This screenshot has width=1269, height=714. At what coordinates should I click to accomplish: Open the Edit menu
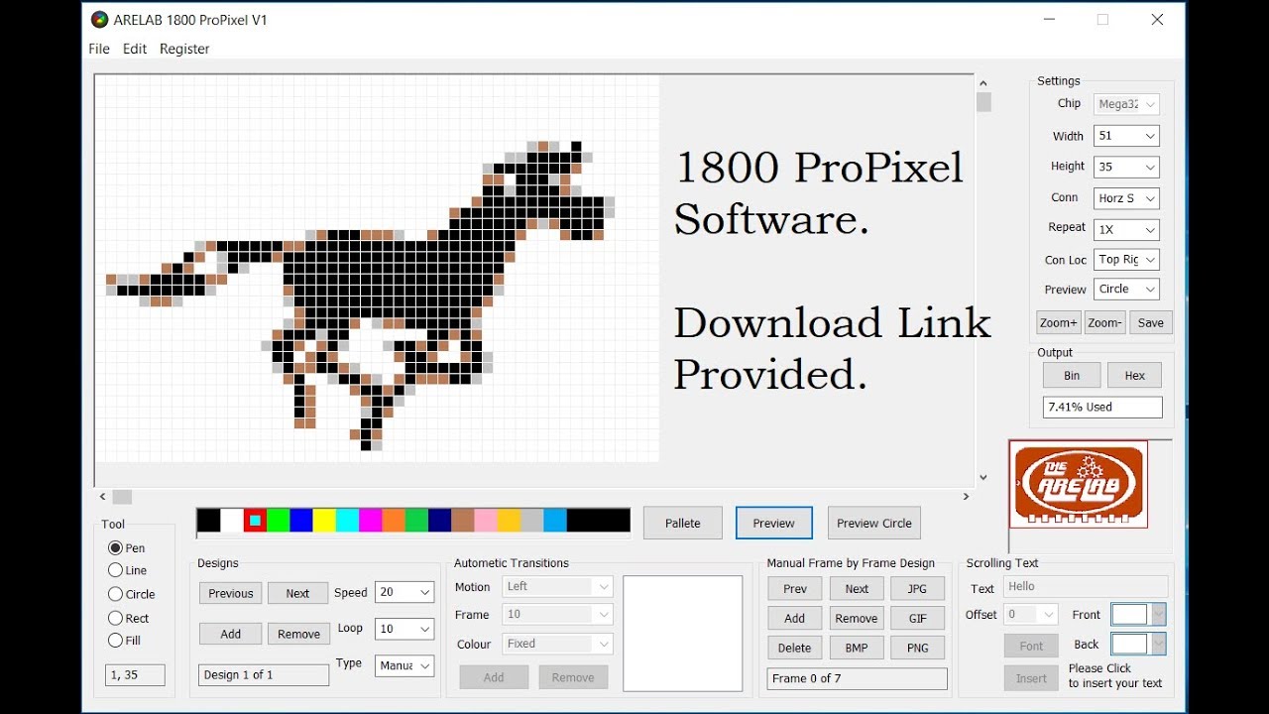[x=135, y=49]
